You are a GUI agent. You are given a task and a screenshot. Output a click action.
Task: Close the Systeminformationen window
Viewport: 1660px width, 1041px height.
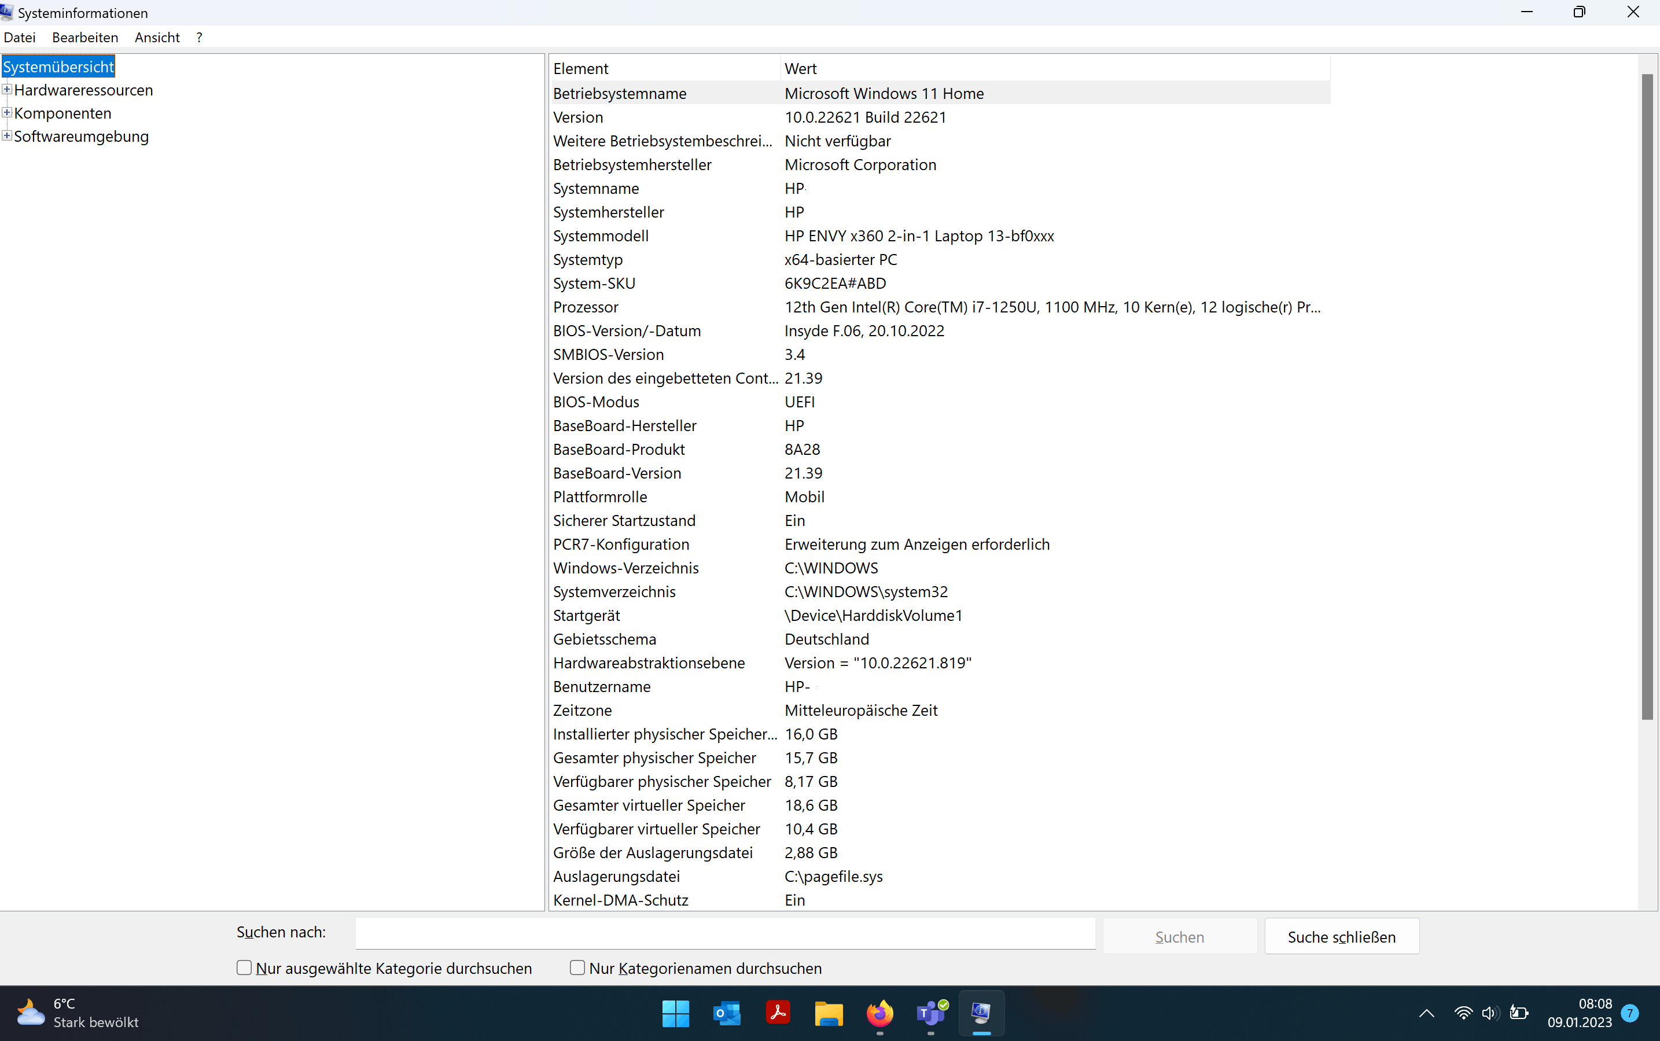1633,12
